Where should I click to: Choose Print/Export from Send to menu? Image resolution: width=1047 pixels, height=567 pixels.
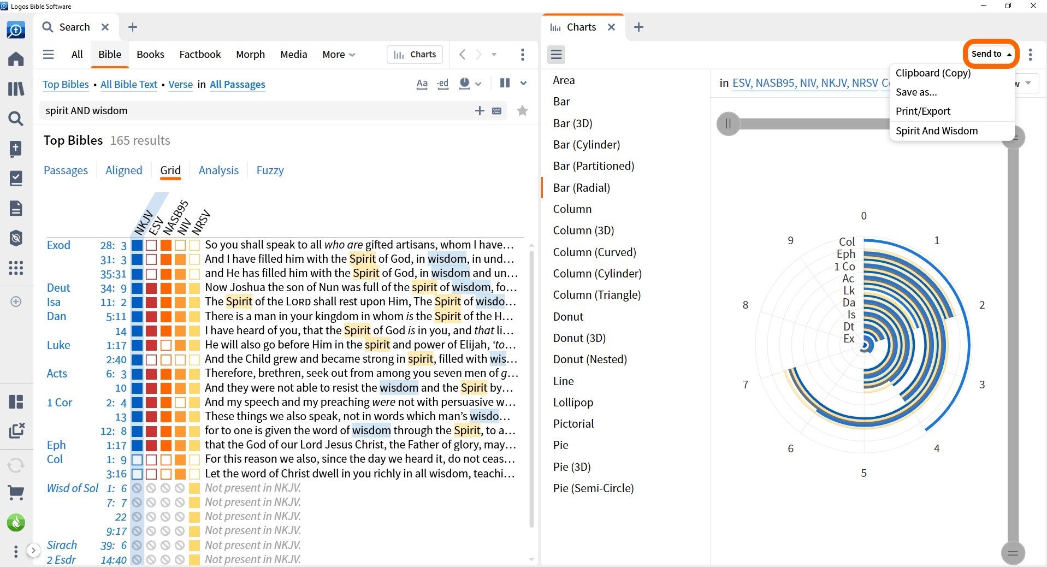click(x=922, y=111)
